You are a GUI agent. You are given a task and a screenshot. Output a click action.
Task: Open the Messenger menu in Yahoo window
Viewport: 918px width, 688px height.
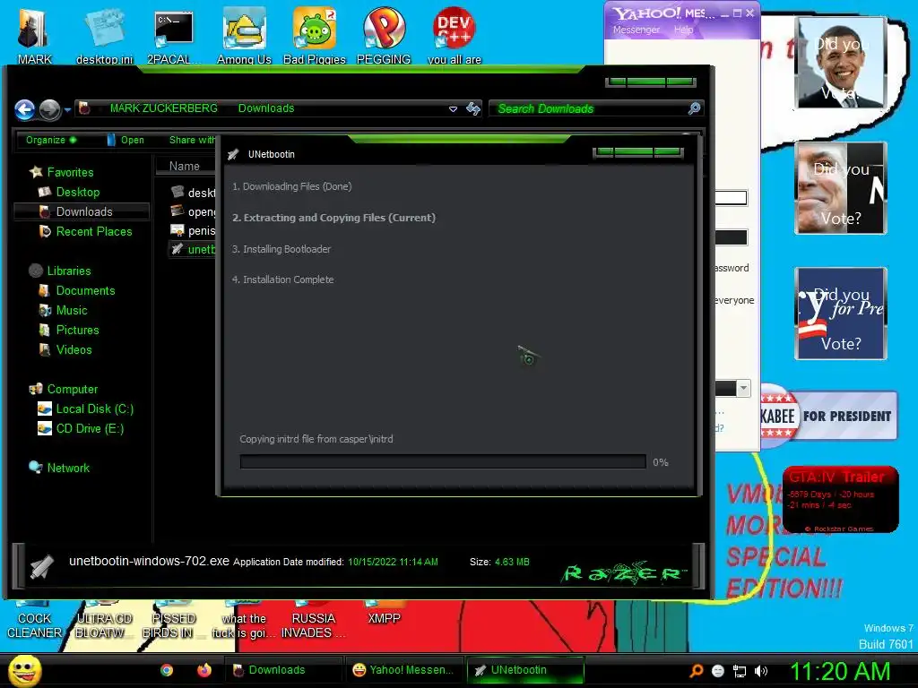click(637, 30)
